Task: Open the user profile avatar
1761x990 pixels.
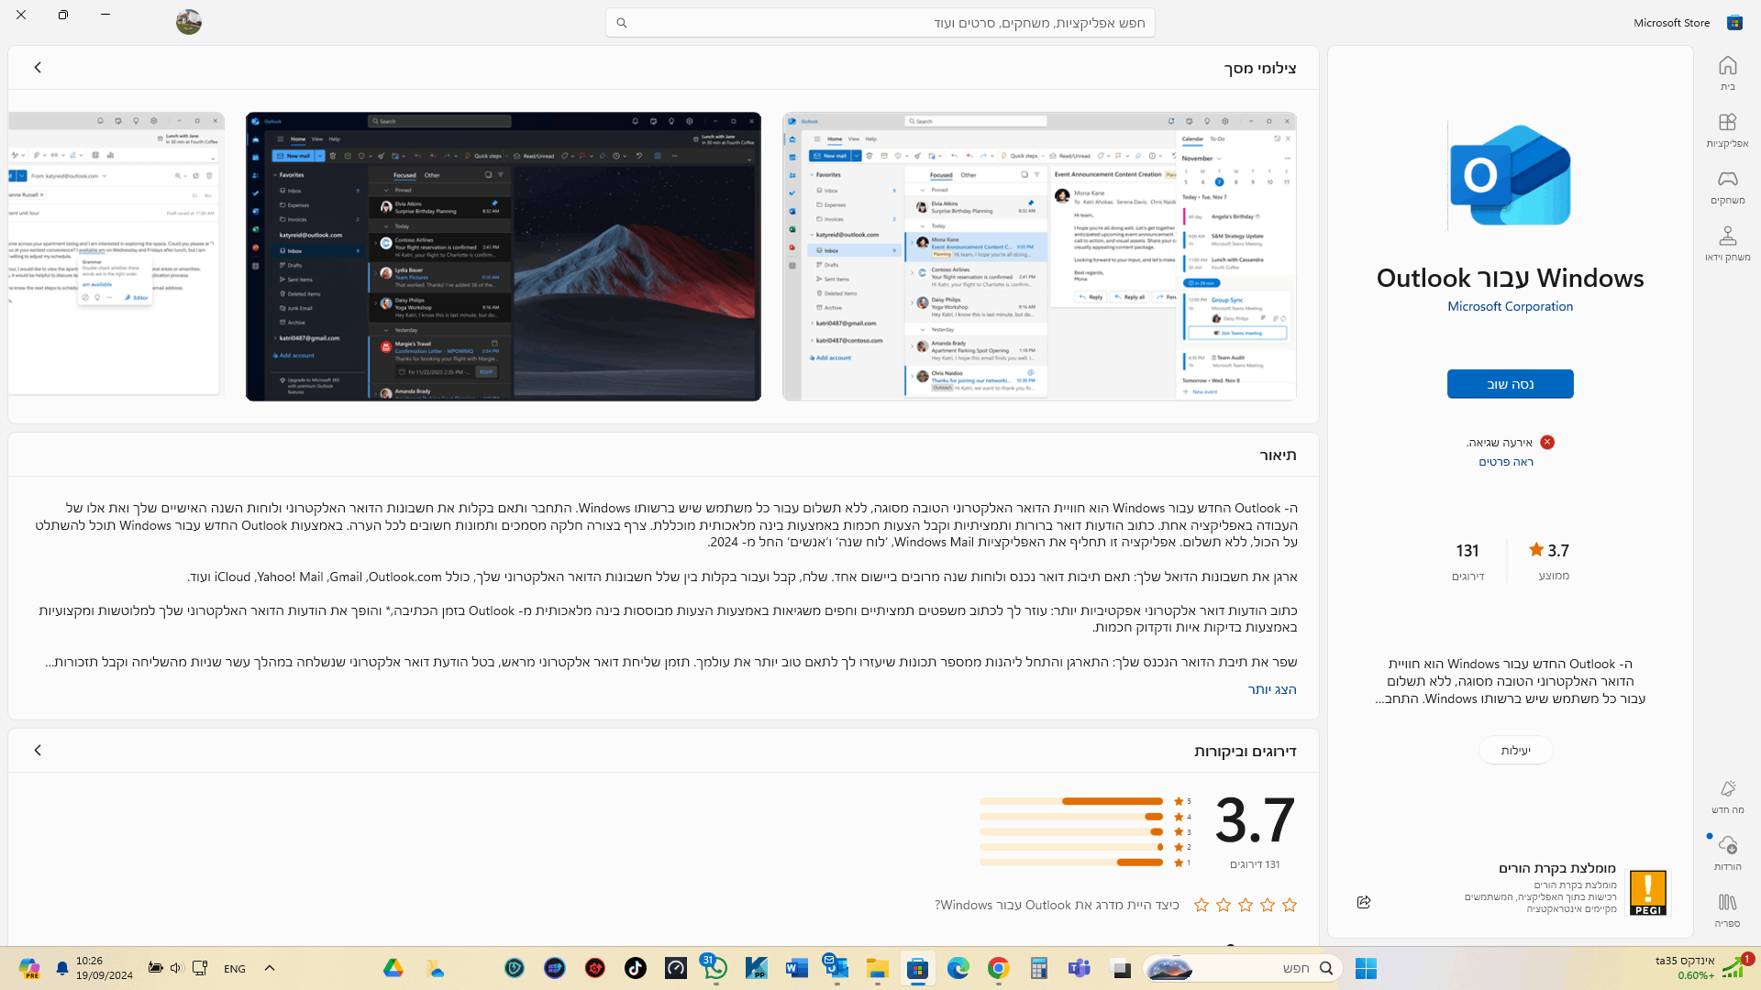Action: (189, 22)
